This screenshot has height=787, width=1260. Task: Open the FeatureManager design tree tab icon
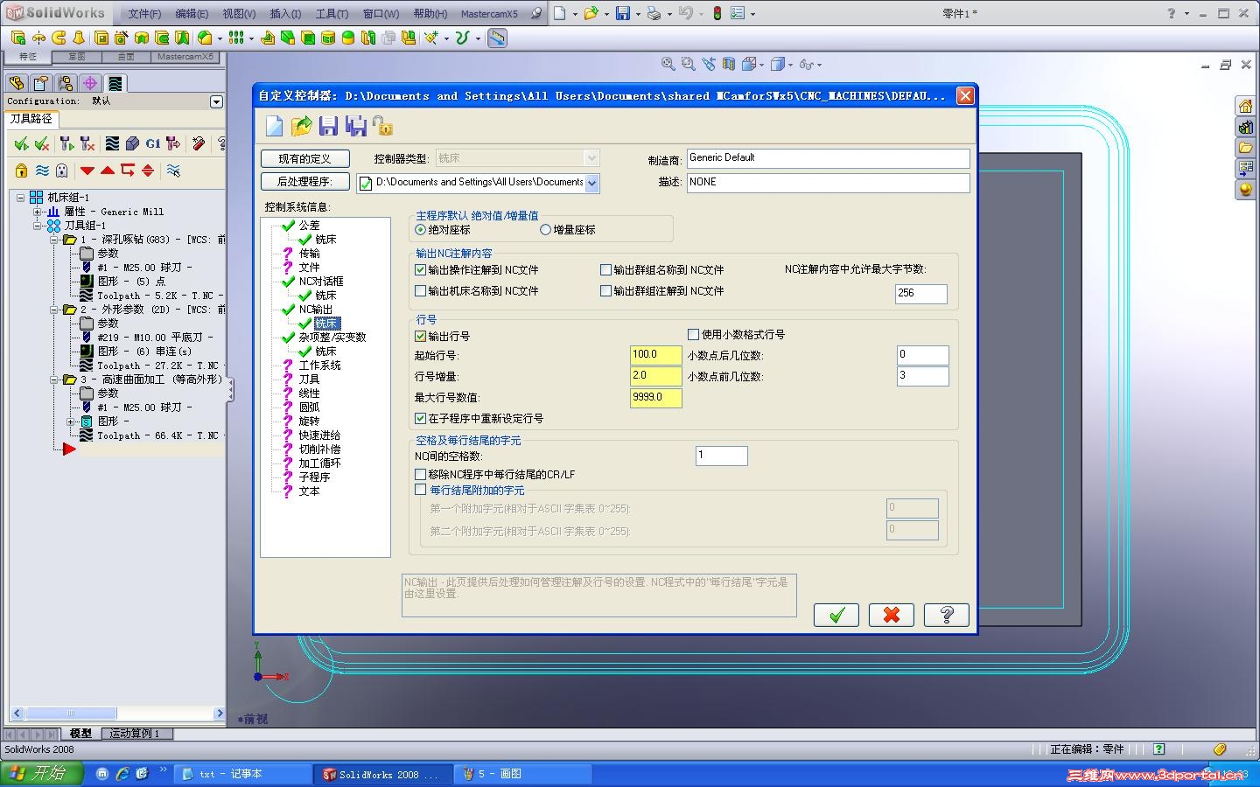tap(17, 83)
